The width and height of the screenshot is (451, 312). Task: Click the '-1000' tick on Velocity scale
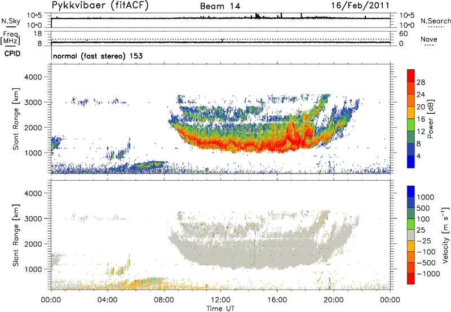[x=428, y=274]
